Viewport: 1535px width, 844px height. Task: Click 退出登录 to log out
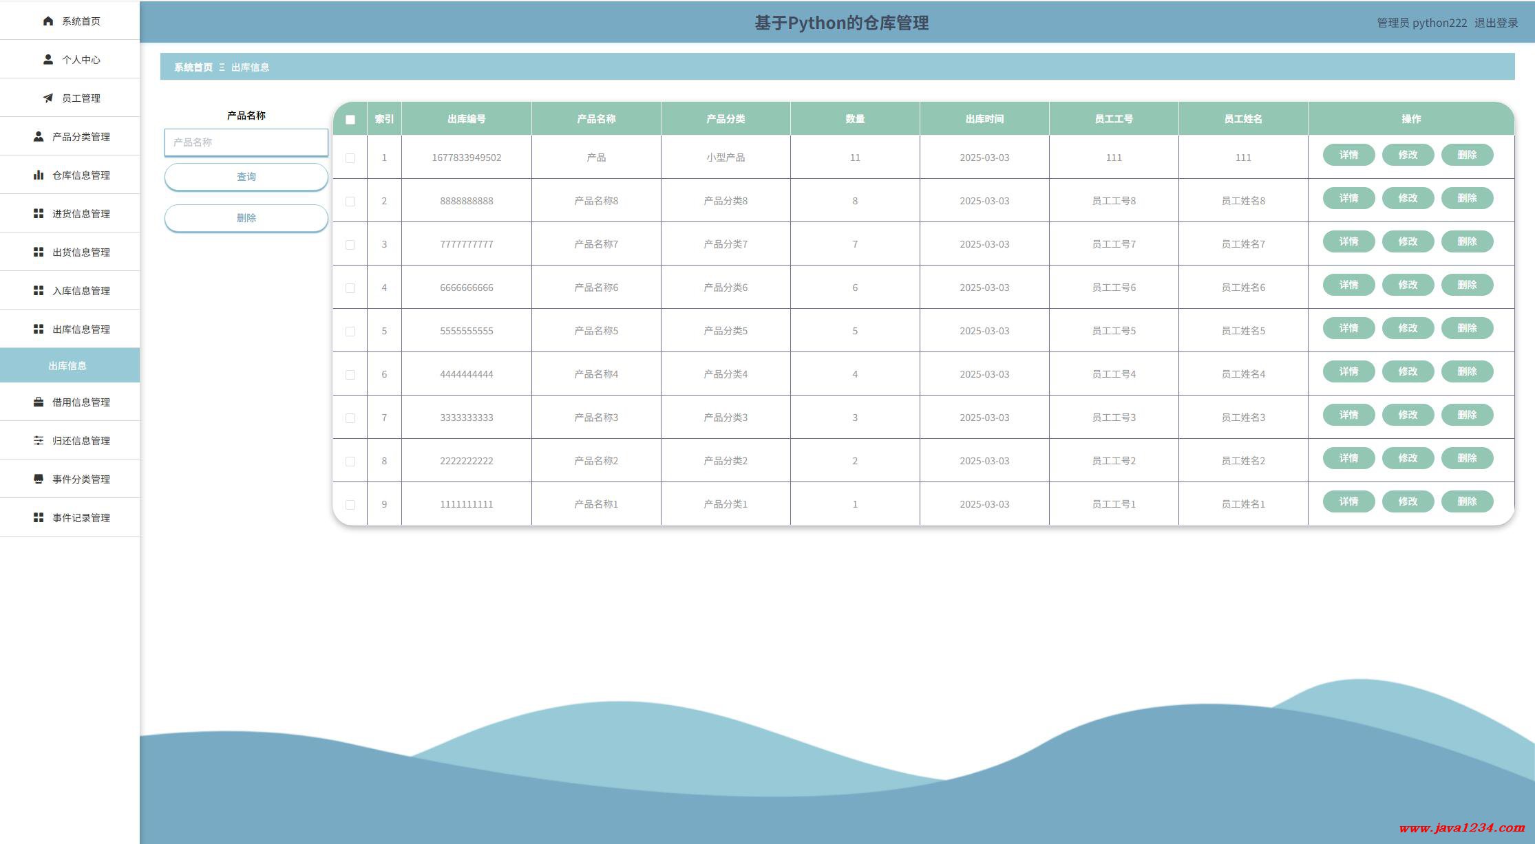(1496, 23)
